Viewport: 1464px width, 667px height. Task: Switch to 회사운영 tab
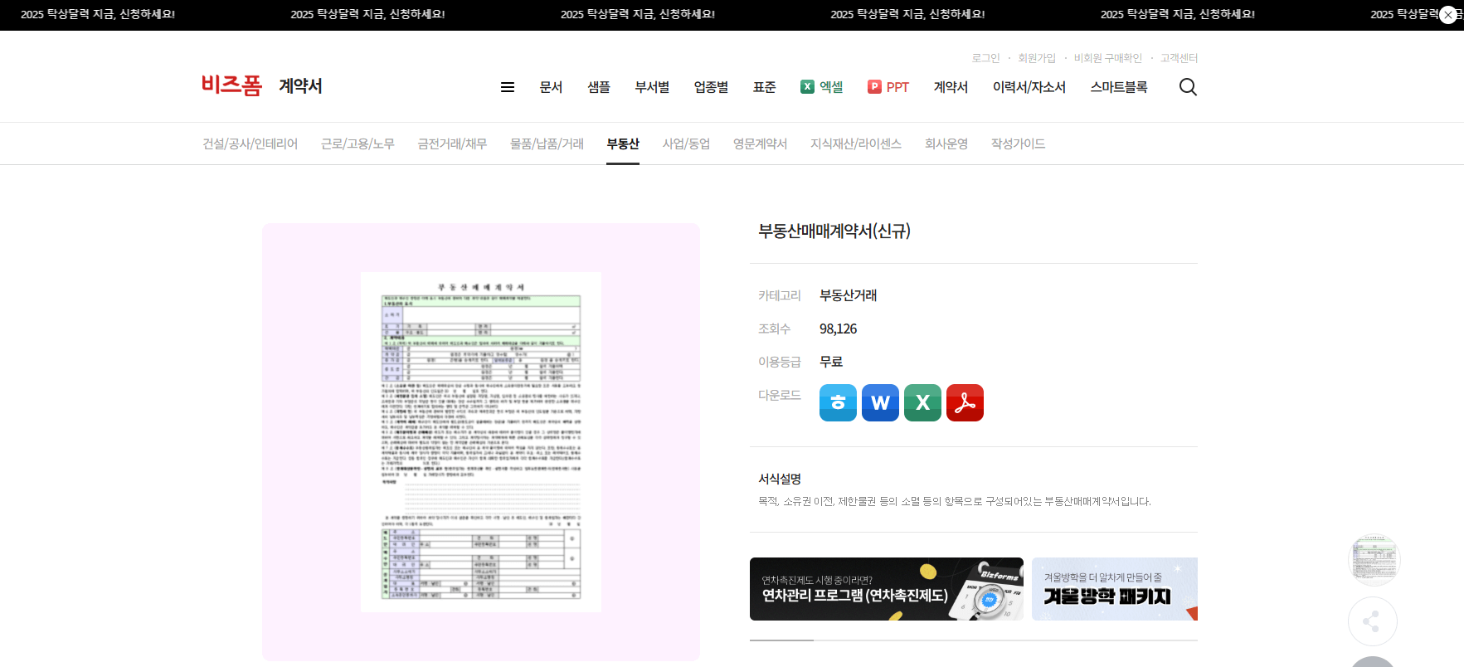946,144
